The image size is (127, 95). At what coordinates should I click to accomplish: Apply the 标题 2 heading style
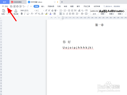click(x=112, y=12)
